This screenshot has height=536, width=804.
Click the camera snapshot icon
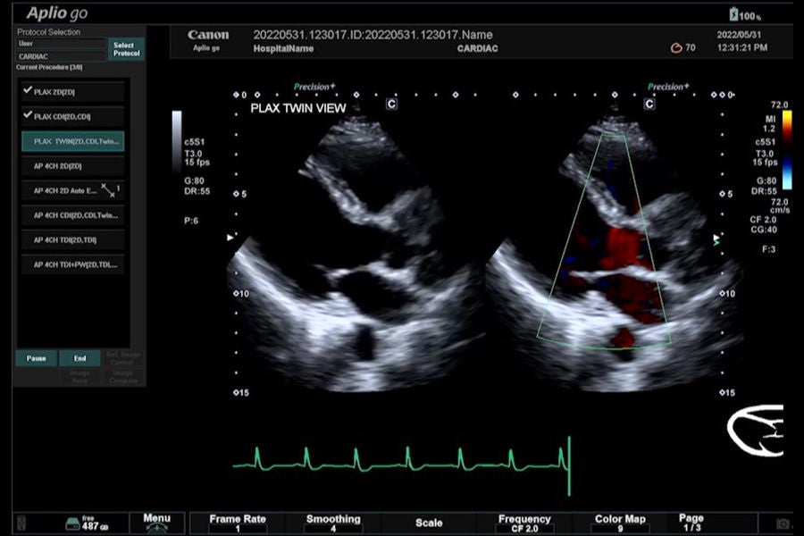(783, 523)
